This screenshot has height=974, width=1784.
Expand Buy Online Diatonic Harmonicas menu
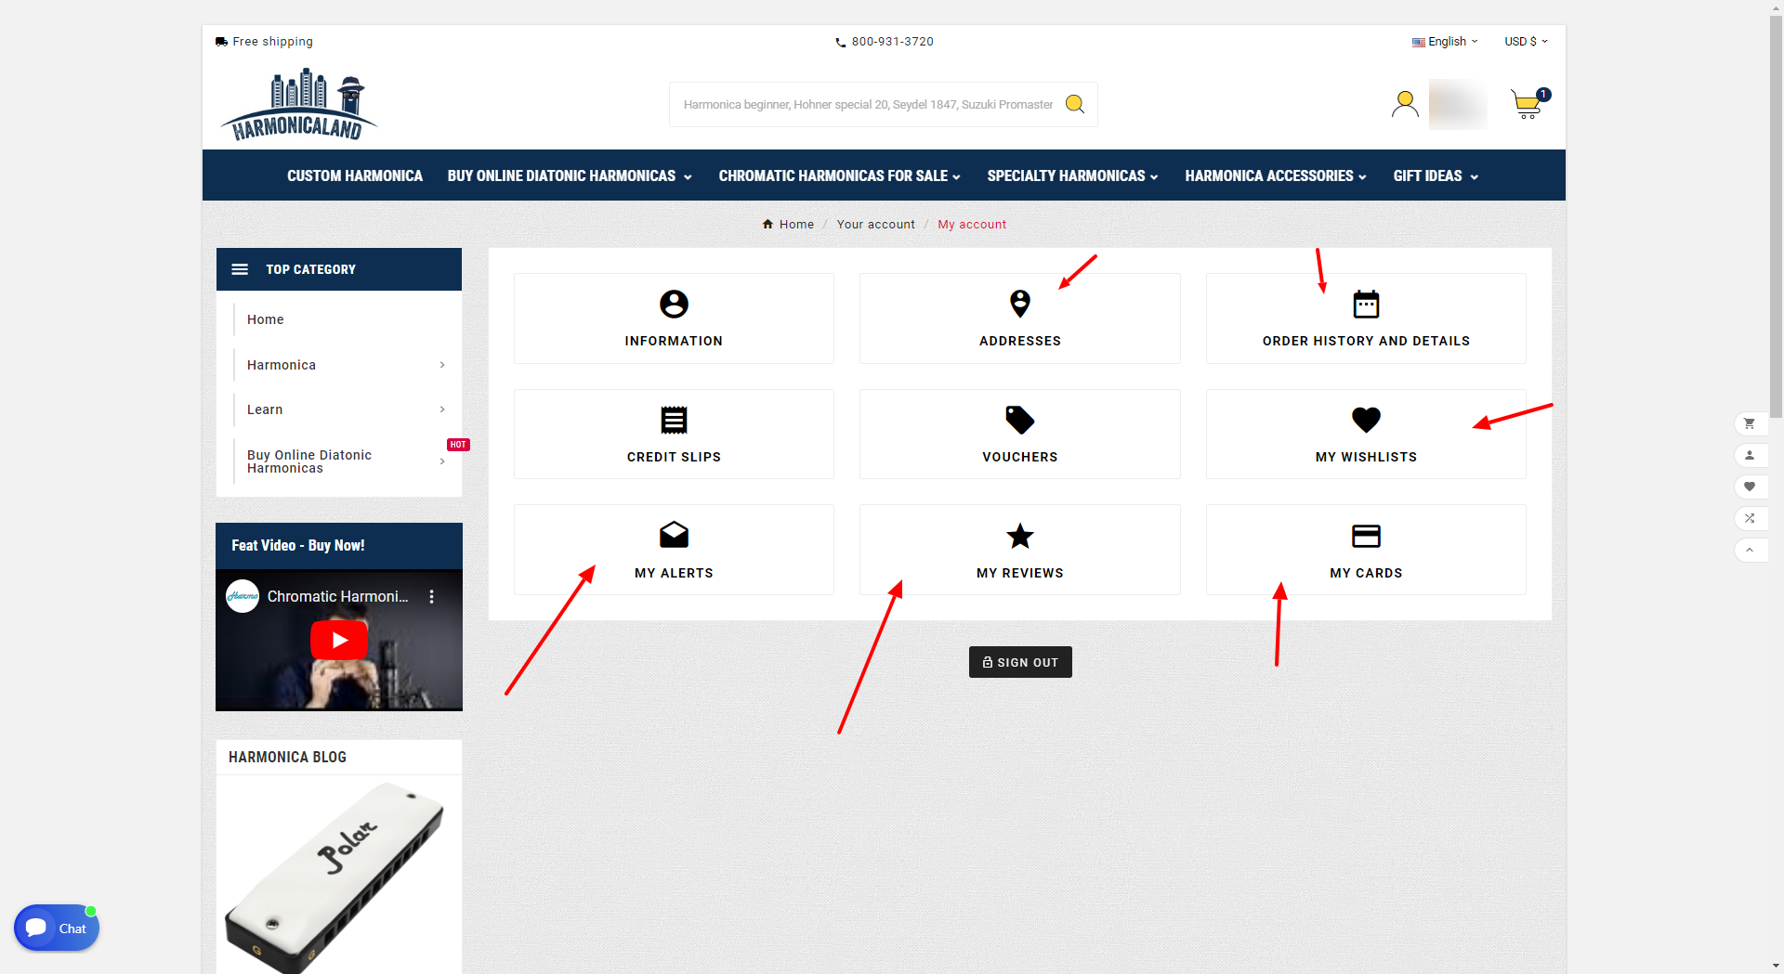point(570,175)
